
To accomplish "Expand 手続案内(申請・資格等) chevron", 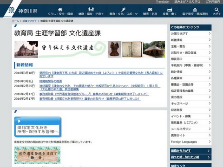I will click(210, 65).
